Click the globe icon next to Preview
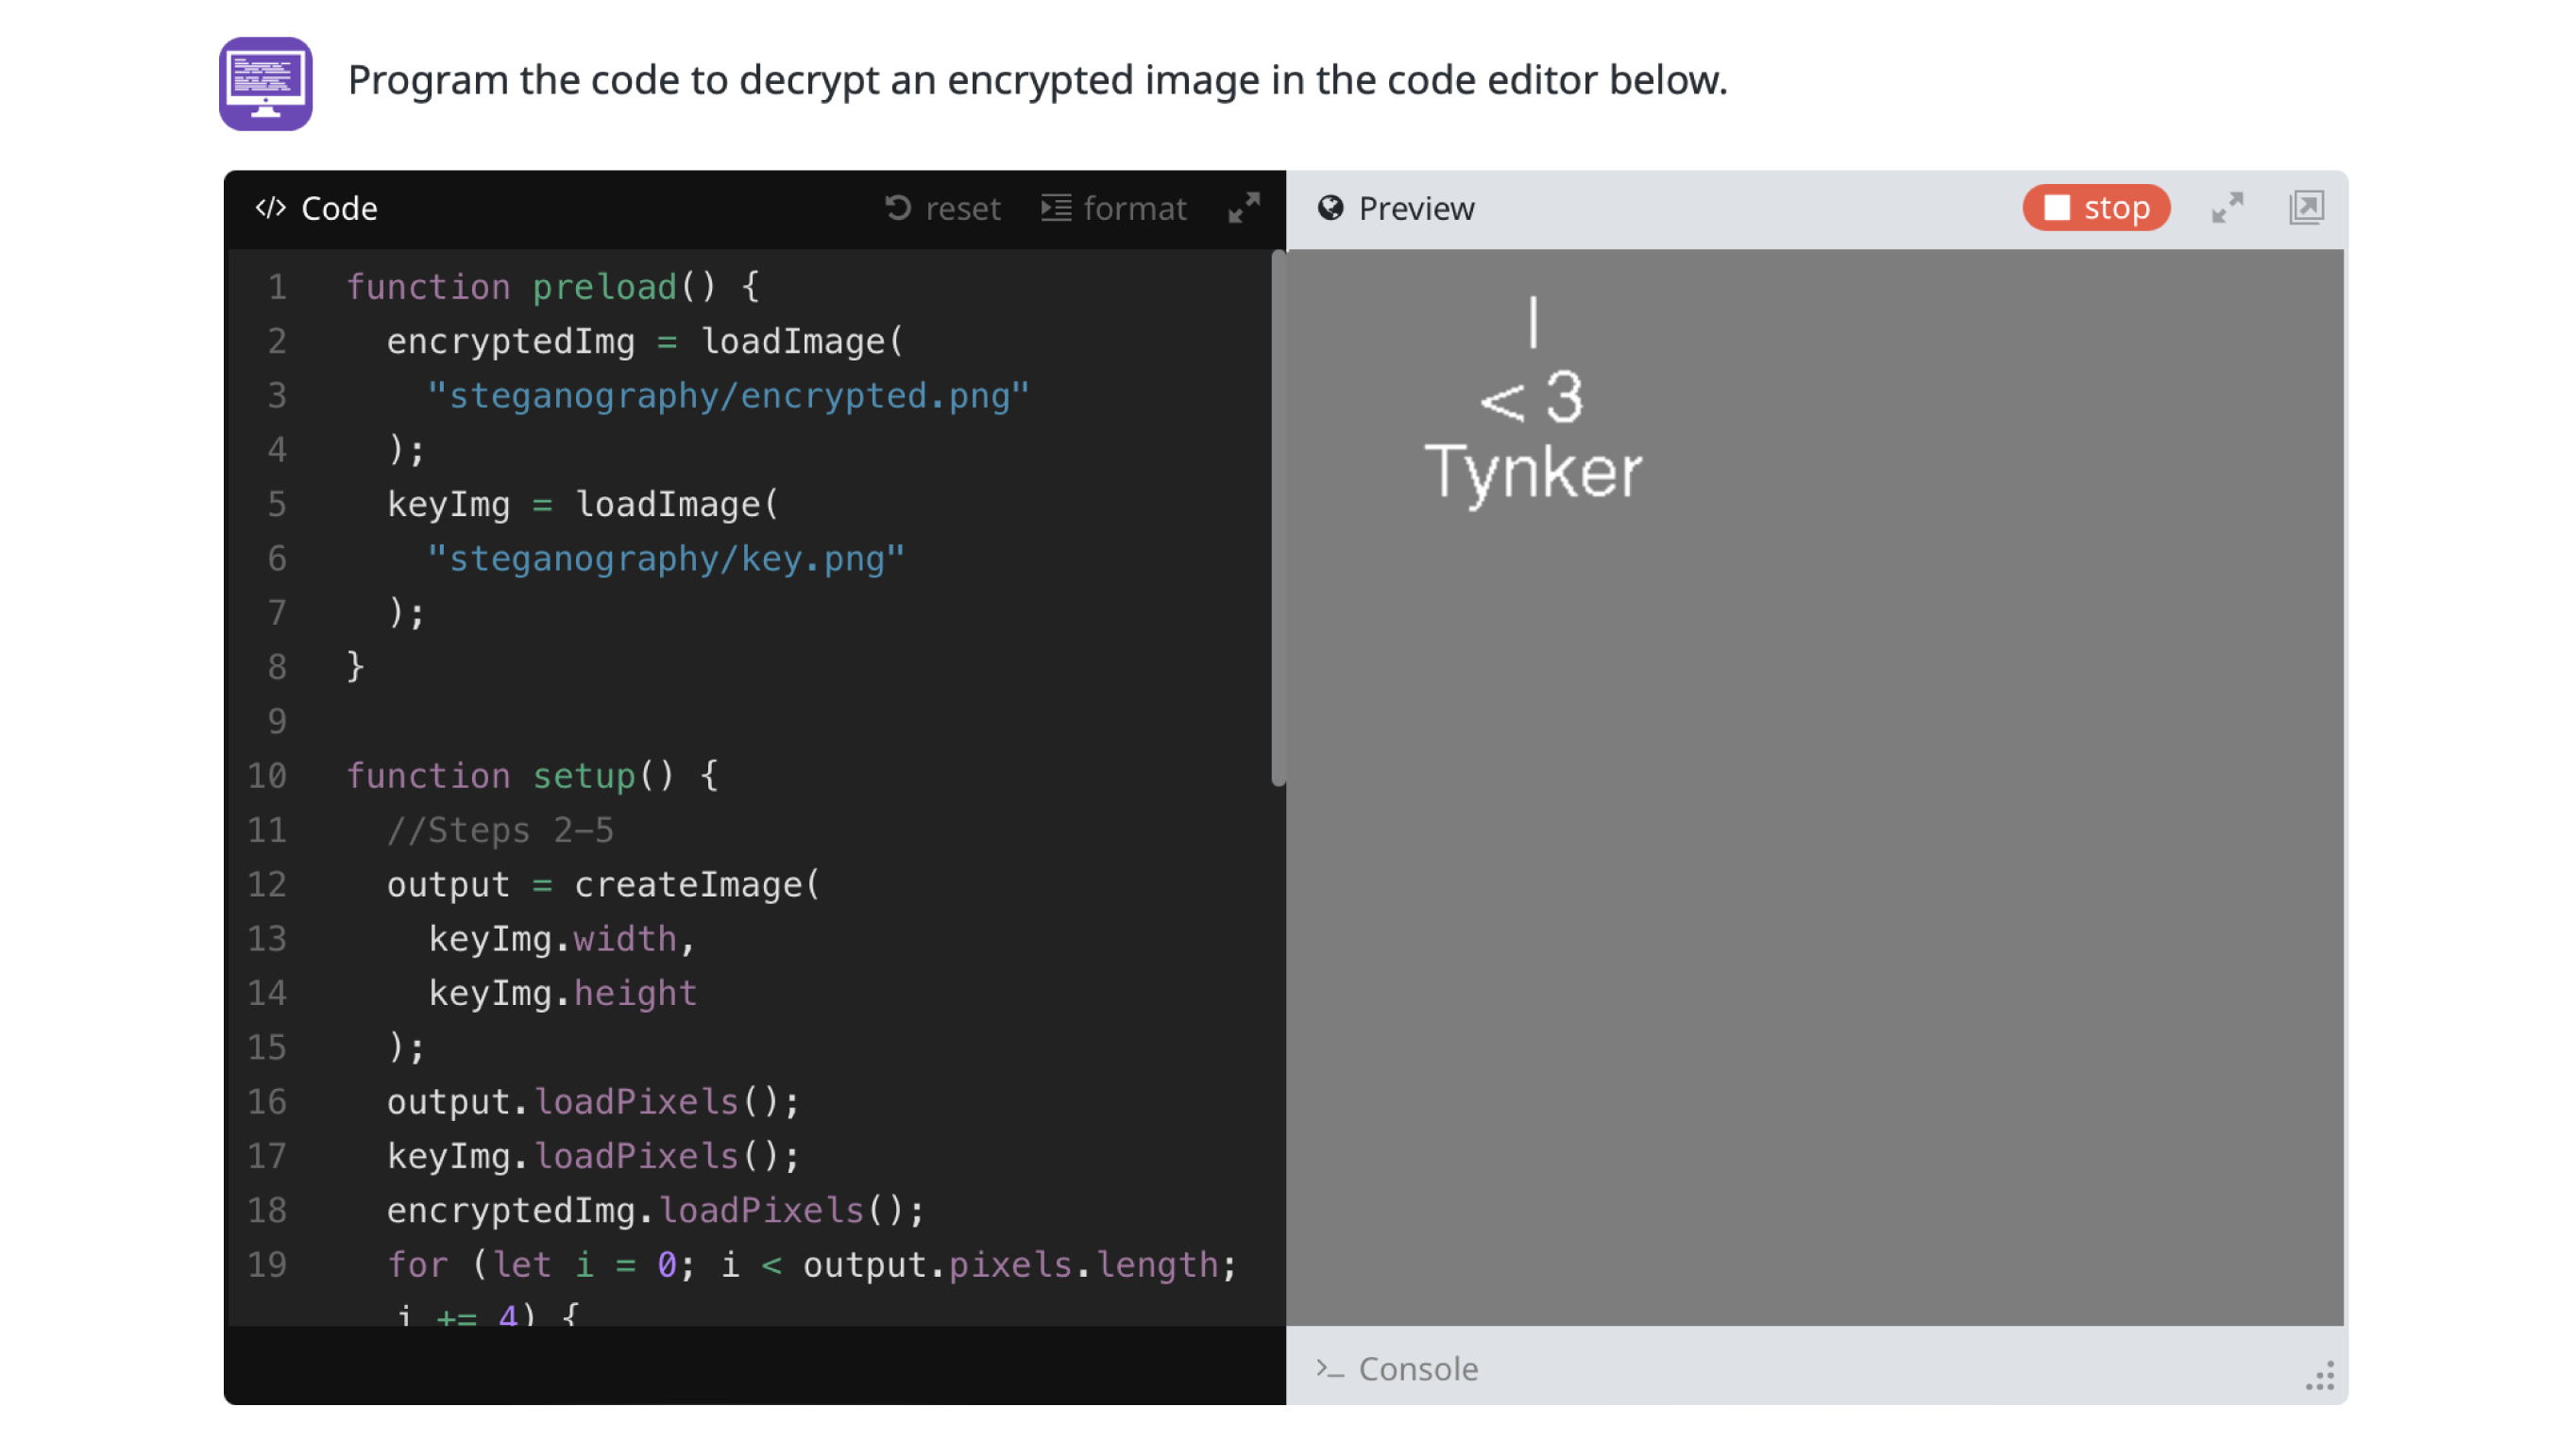The image size is (2576, 1440). coord(1330,208)
